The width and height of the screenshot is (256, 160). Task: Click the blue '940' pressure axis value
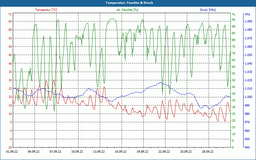click(x=247, y=148)
